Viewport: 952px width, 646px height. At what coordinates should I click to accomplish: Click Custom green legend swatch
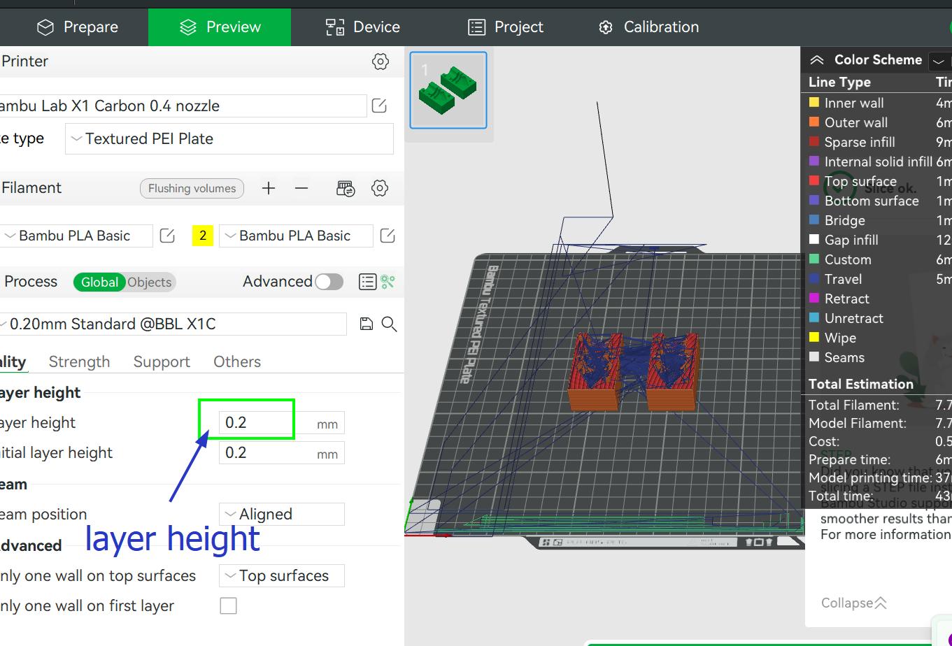pyautogui.click(x=814, y=259)
